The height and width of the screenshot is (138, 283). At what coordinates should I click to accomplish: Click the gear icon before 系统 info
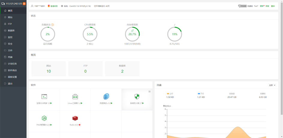click(62, 6)
